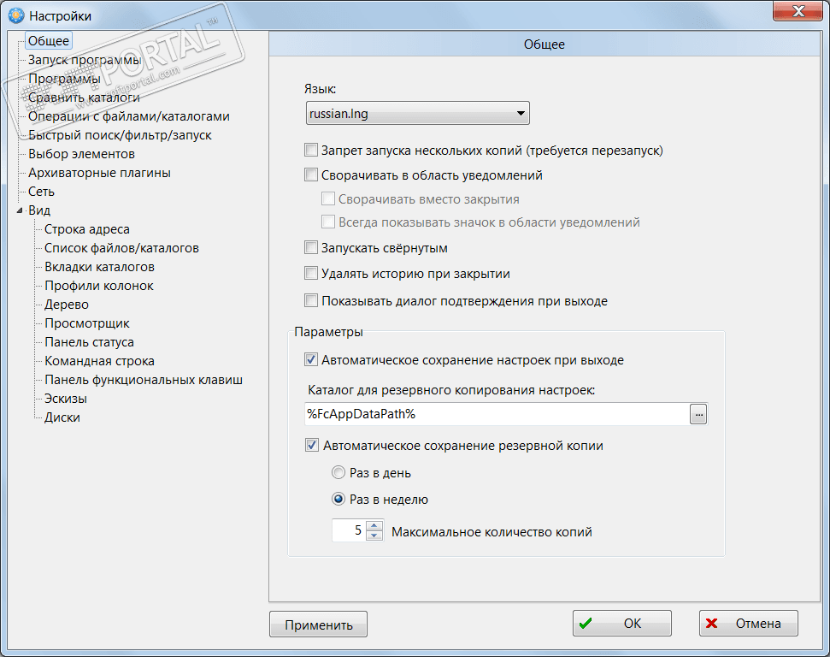Open Просмотрщик settings page
This screenshot has height=657, width=830.
pyautogui.click(x=87, y=323)
